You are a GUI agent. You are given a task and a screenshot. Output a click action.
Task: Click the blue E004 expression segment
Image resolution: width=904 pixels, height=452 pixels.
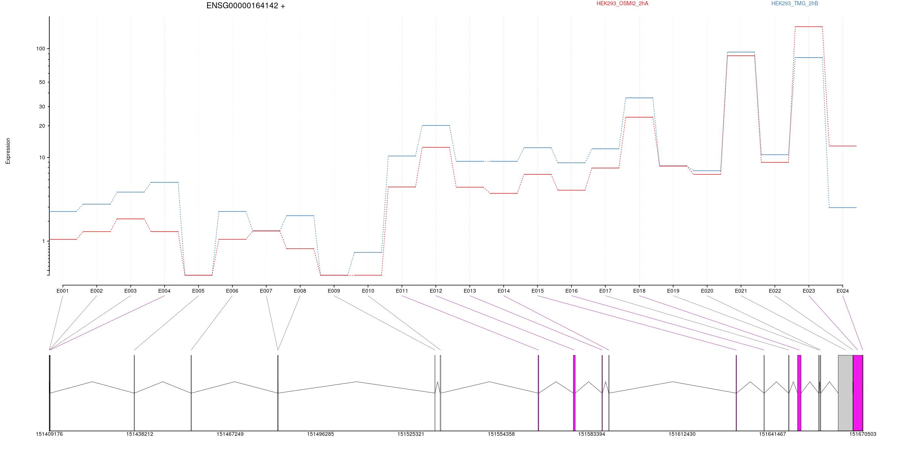[164, 182]
